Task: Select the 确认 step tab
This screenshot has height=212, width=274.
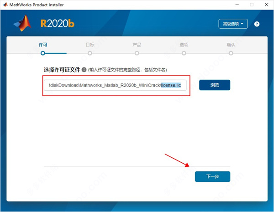Action: [231, 45]
